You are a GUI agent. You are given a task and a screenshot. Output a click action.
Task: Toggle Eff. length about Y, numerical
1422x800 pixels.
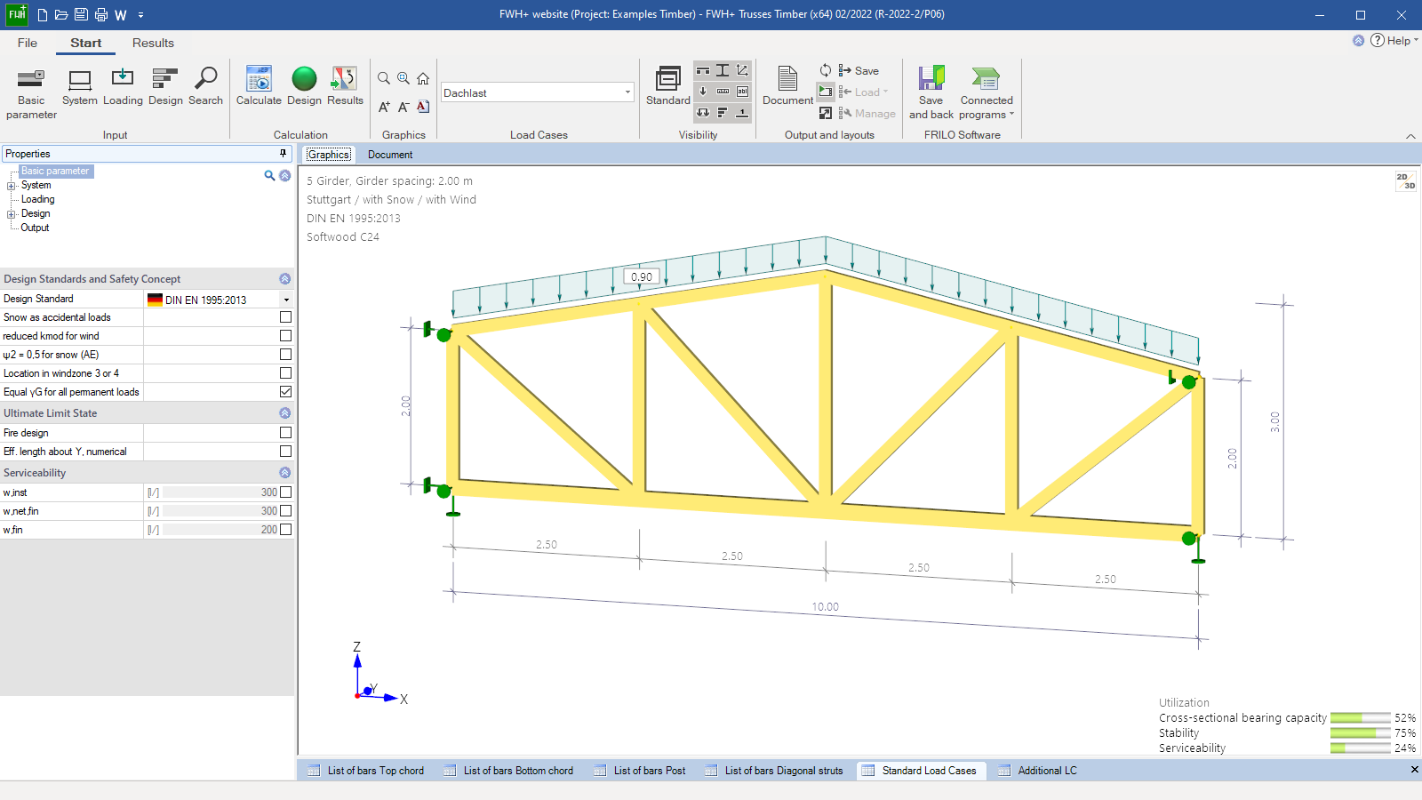[285, 452]
